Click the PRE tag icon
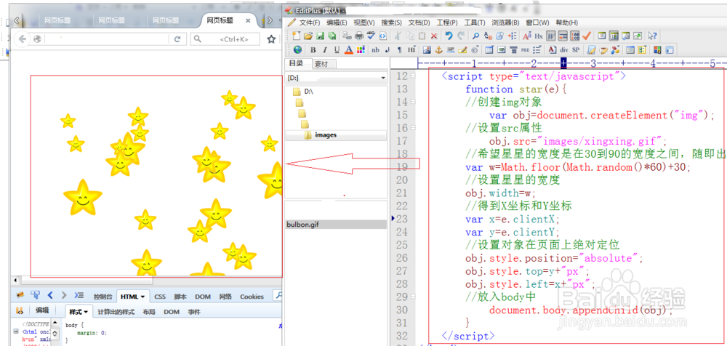 pos(526,50)
